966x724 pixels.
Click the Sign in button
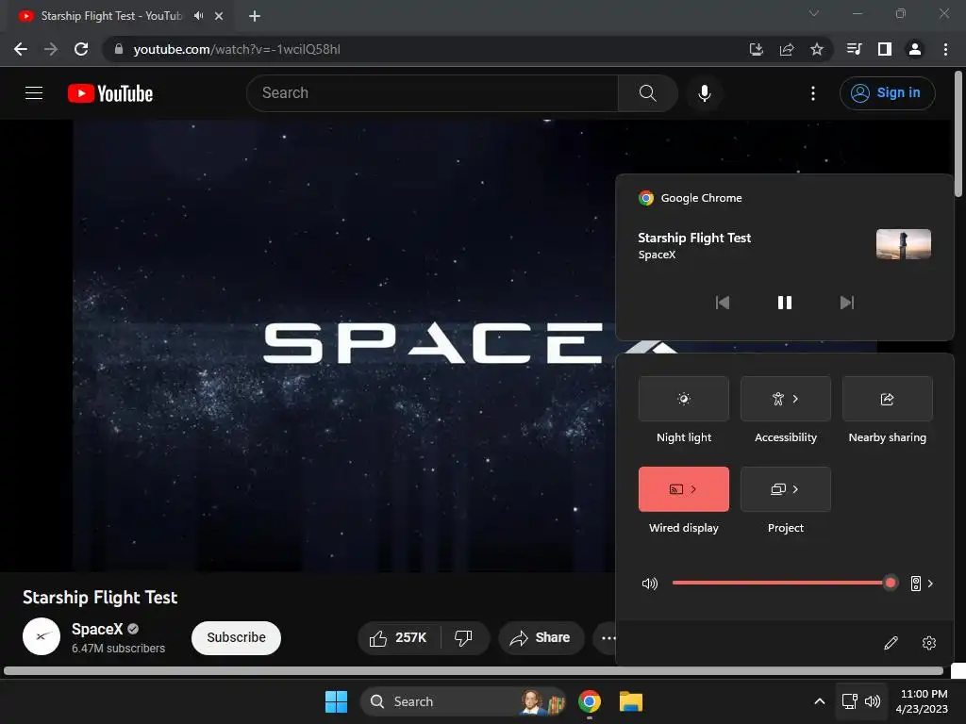pos(887,93)
